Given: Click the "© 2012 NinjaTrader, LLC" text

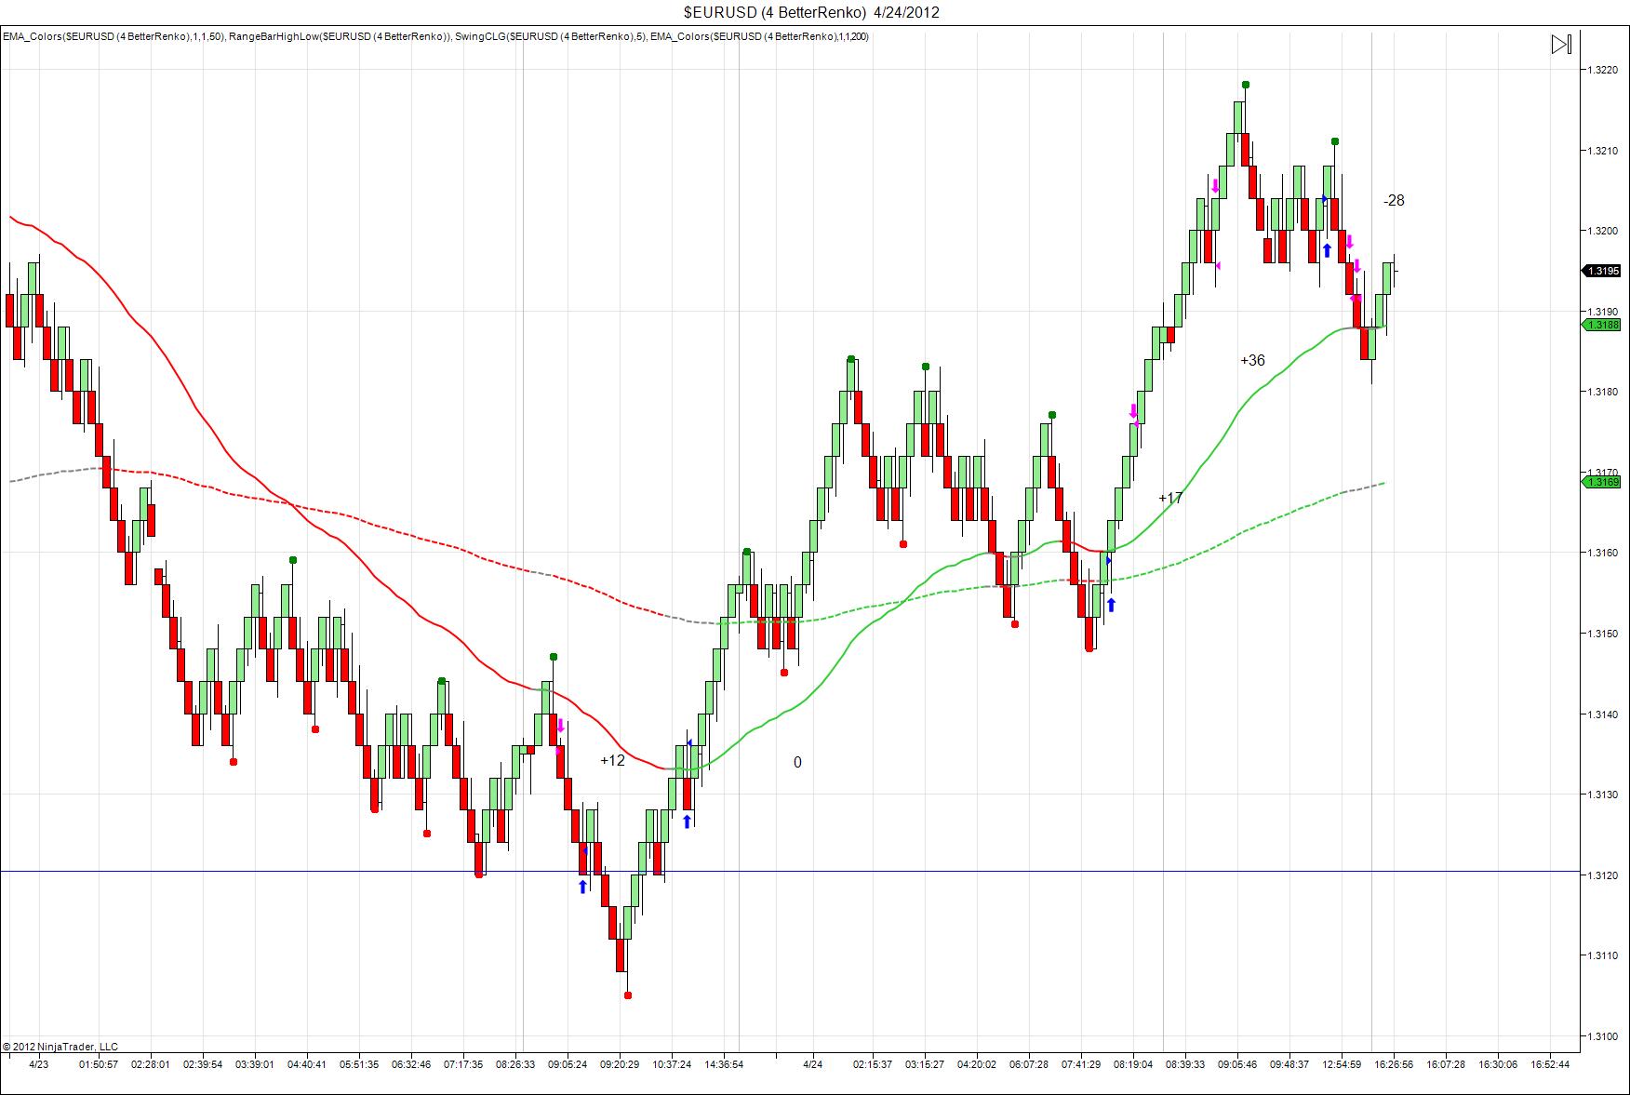Looking at the screenshot, I should [60, 1047].
